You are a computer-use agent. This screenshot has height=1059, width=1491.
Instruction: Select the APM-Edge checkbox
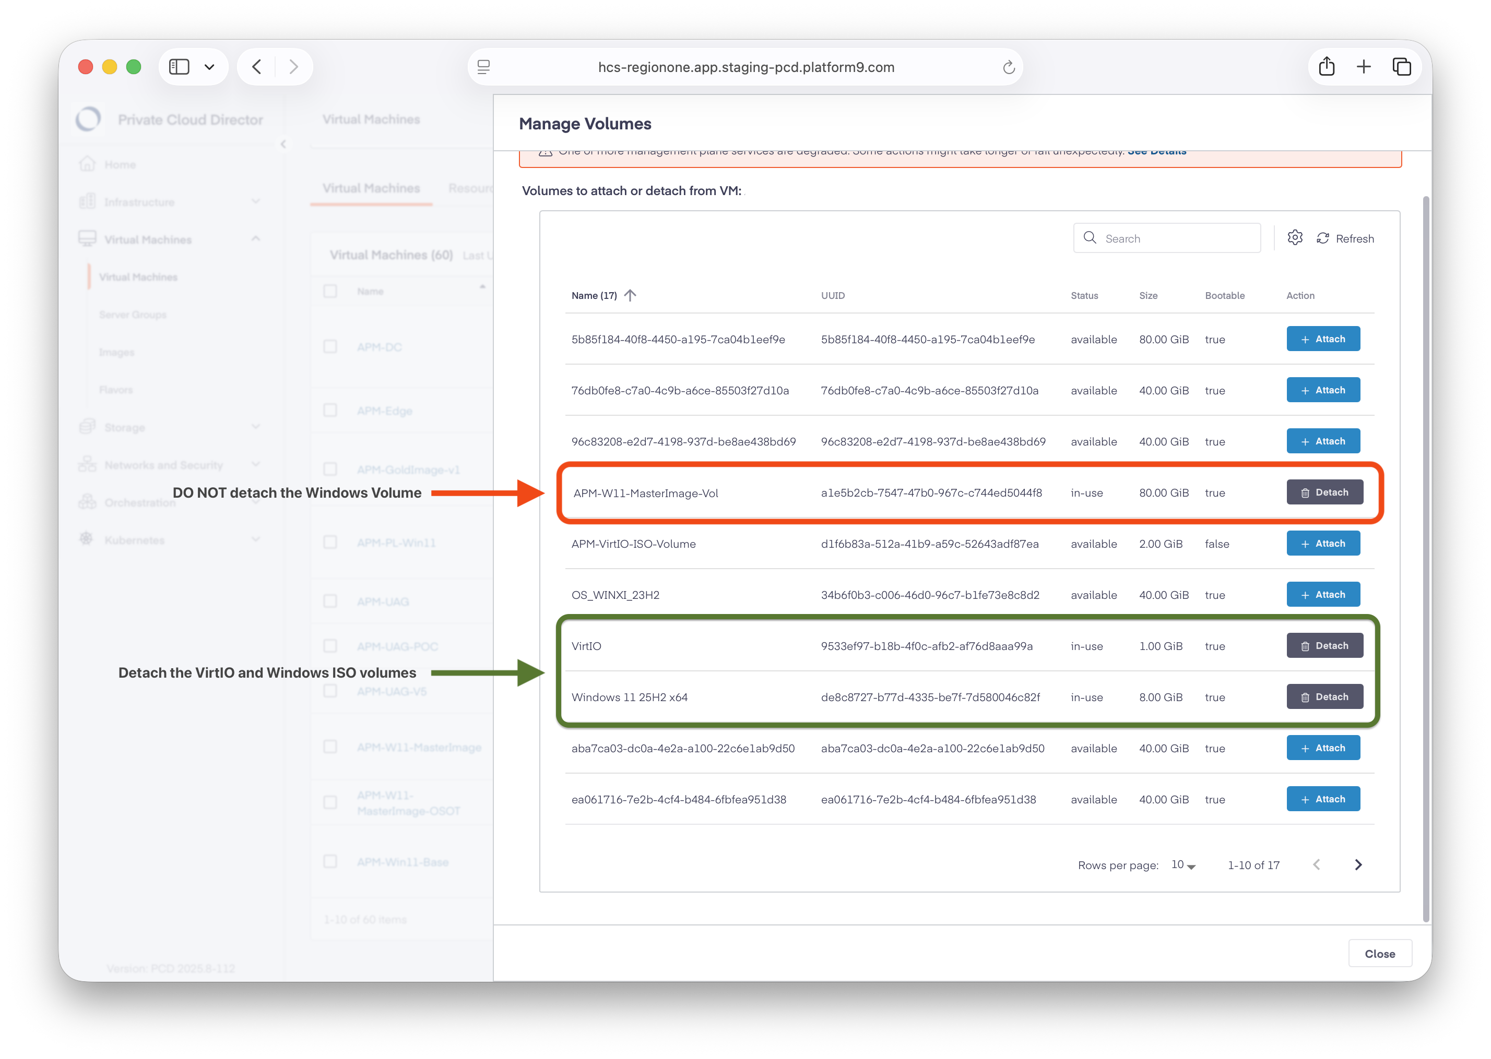330,410
